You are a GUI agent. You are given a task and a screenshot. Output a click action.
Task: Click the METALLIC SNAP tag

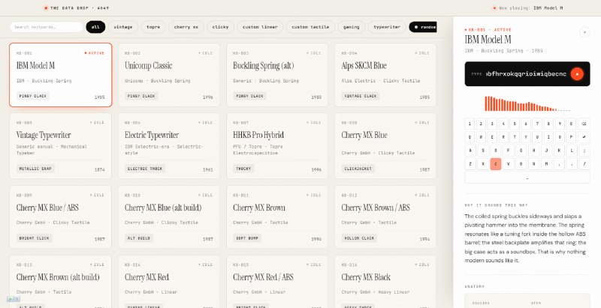click(35, 169)
